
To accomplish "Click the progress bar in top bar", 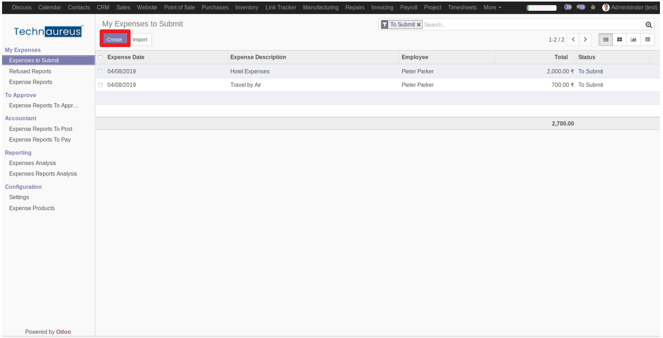I will (542, 8).
